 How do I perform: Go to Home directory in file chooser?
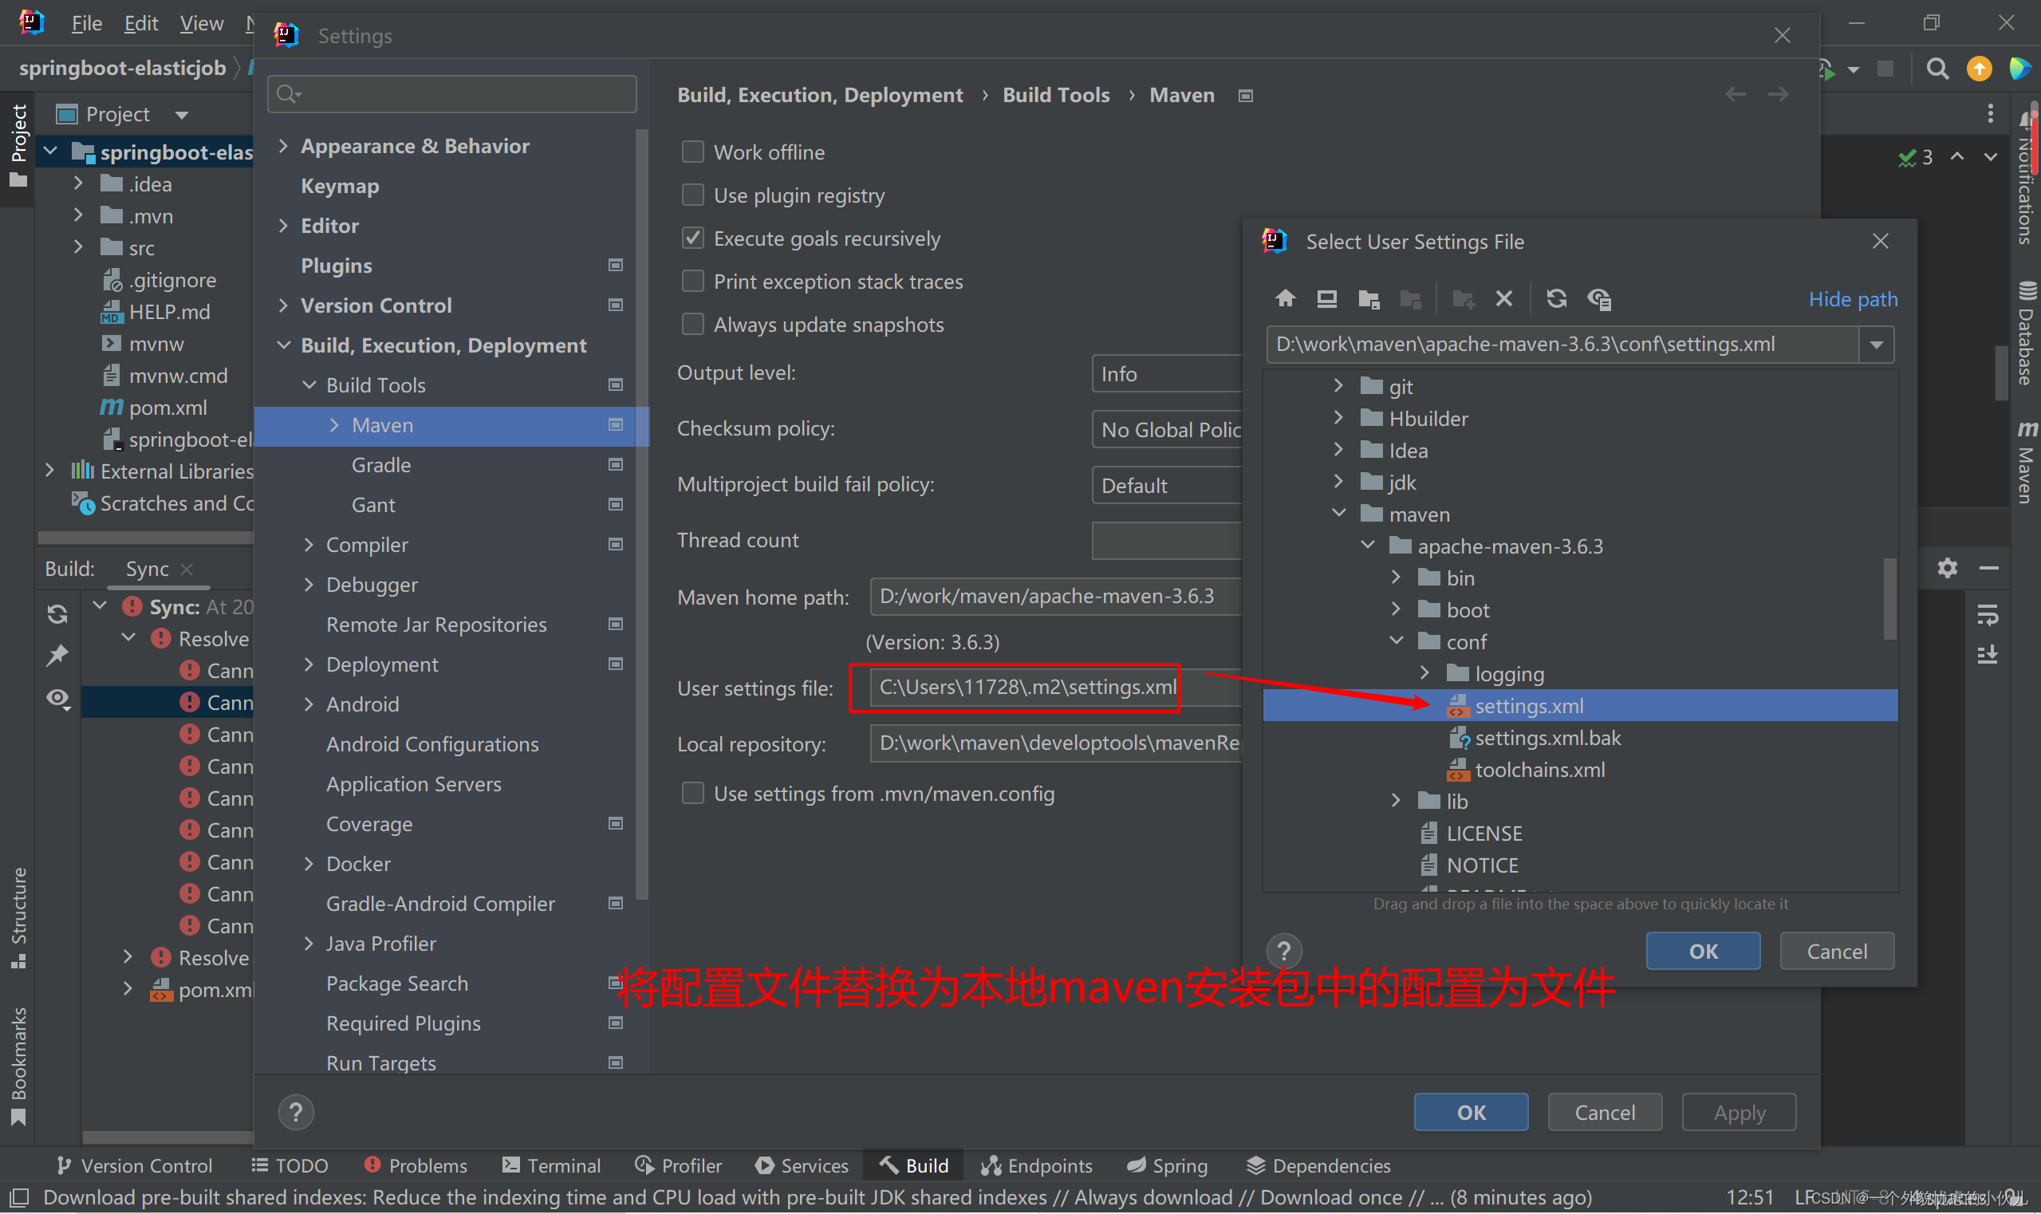[x=1285, y=298]
